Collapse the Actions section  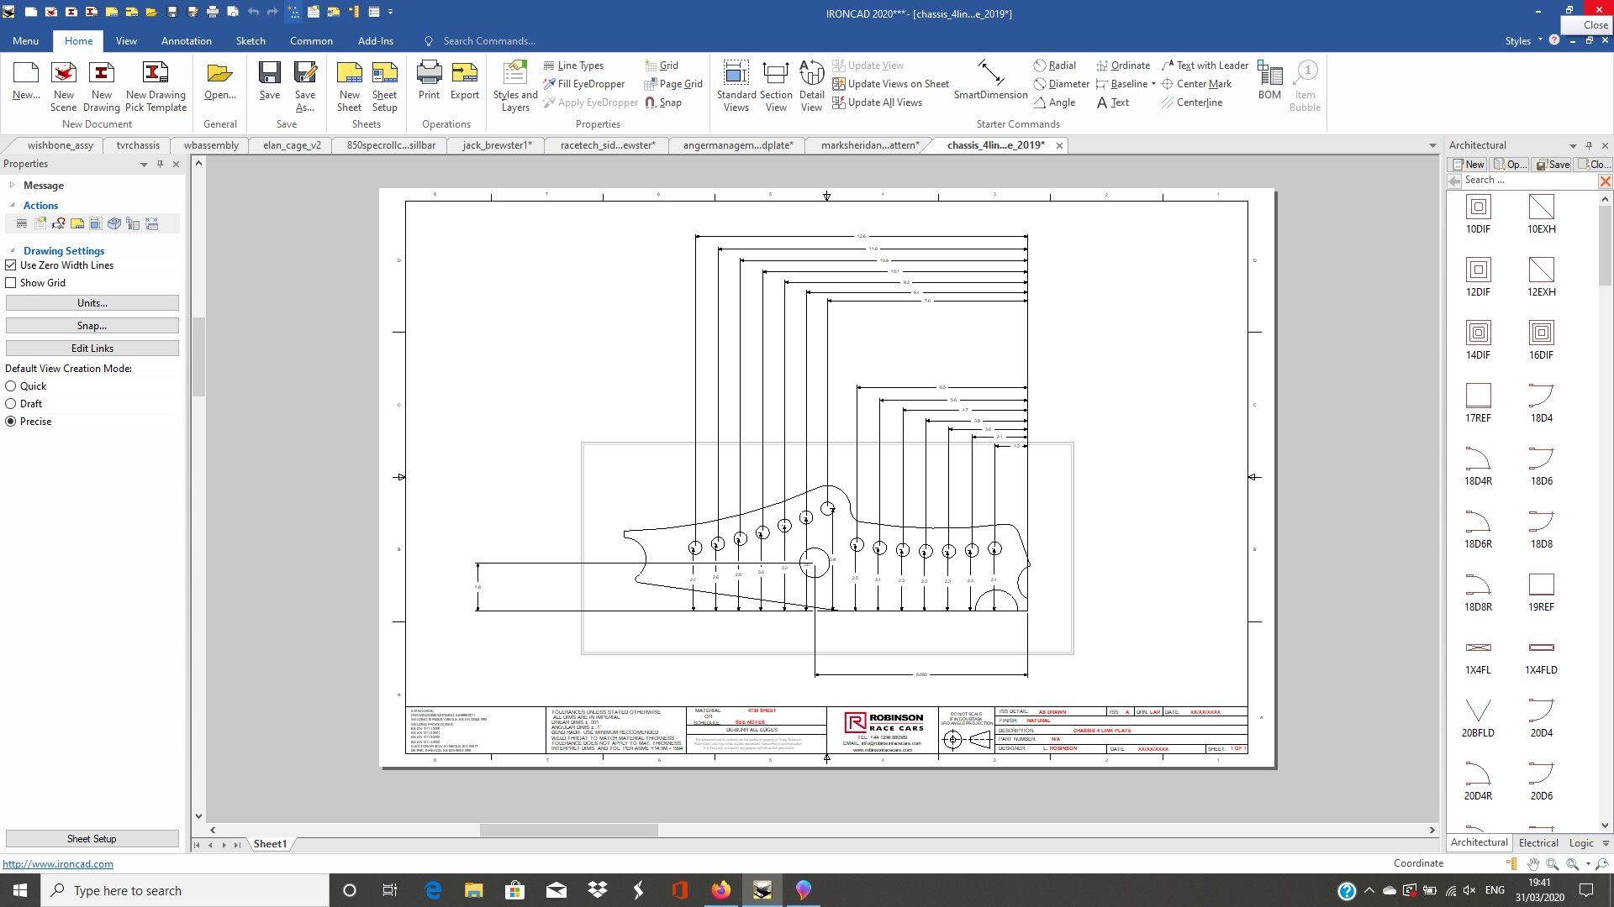(x=12, y=205)
